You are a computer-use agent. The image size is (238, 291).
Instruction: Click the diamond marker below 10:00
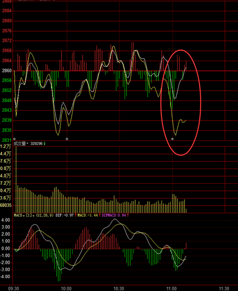tap(67, 139)
